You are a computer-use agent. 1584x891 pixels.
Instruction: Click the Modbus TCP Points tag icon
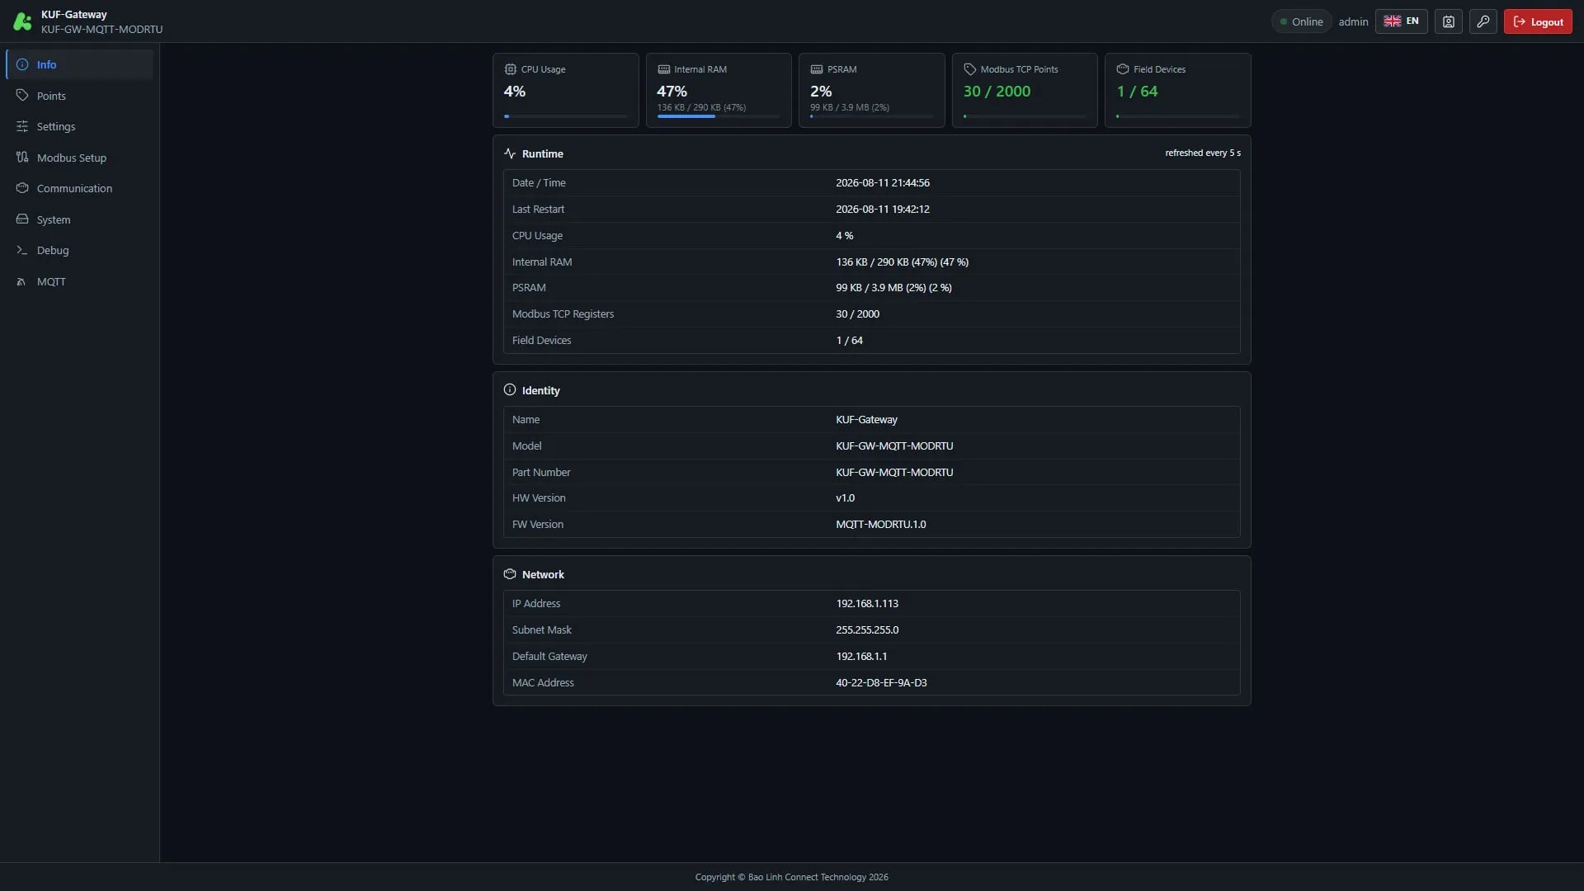tap(969, 69)
